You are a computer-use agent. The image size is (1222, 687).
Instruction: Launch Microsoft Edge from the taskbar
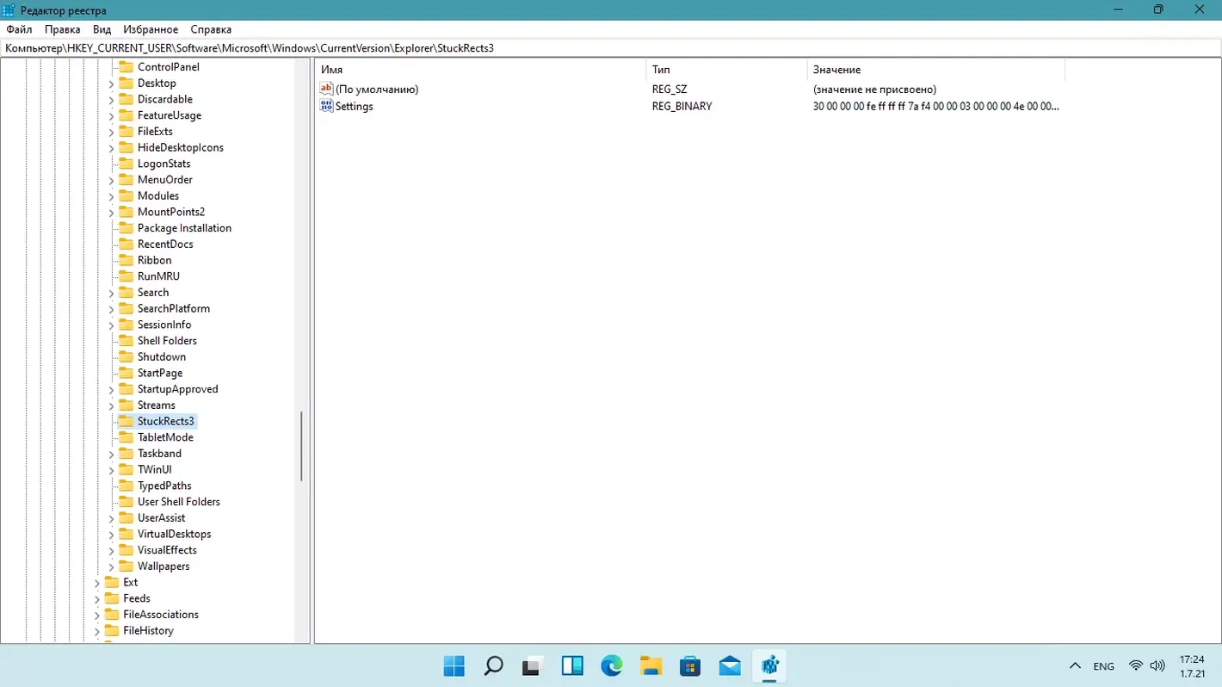(611, 665)
